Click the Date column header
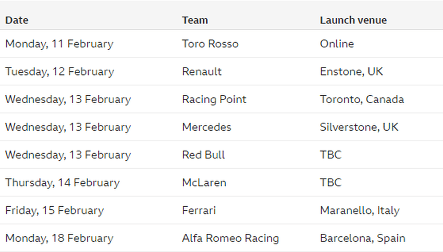Screen dimensions: 443x252 tap(17, 20)
